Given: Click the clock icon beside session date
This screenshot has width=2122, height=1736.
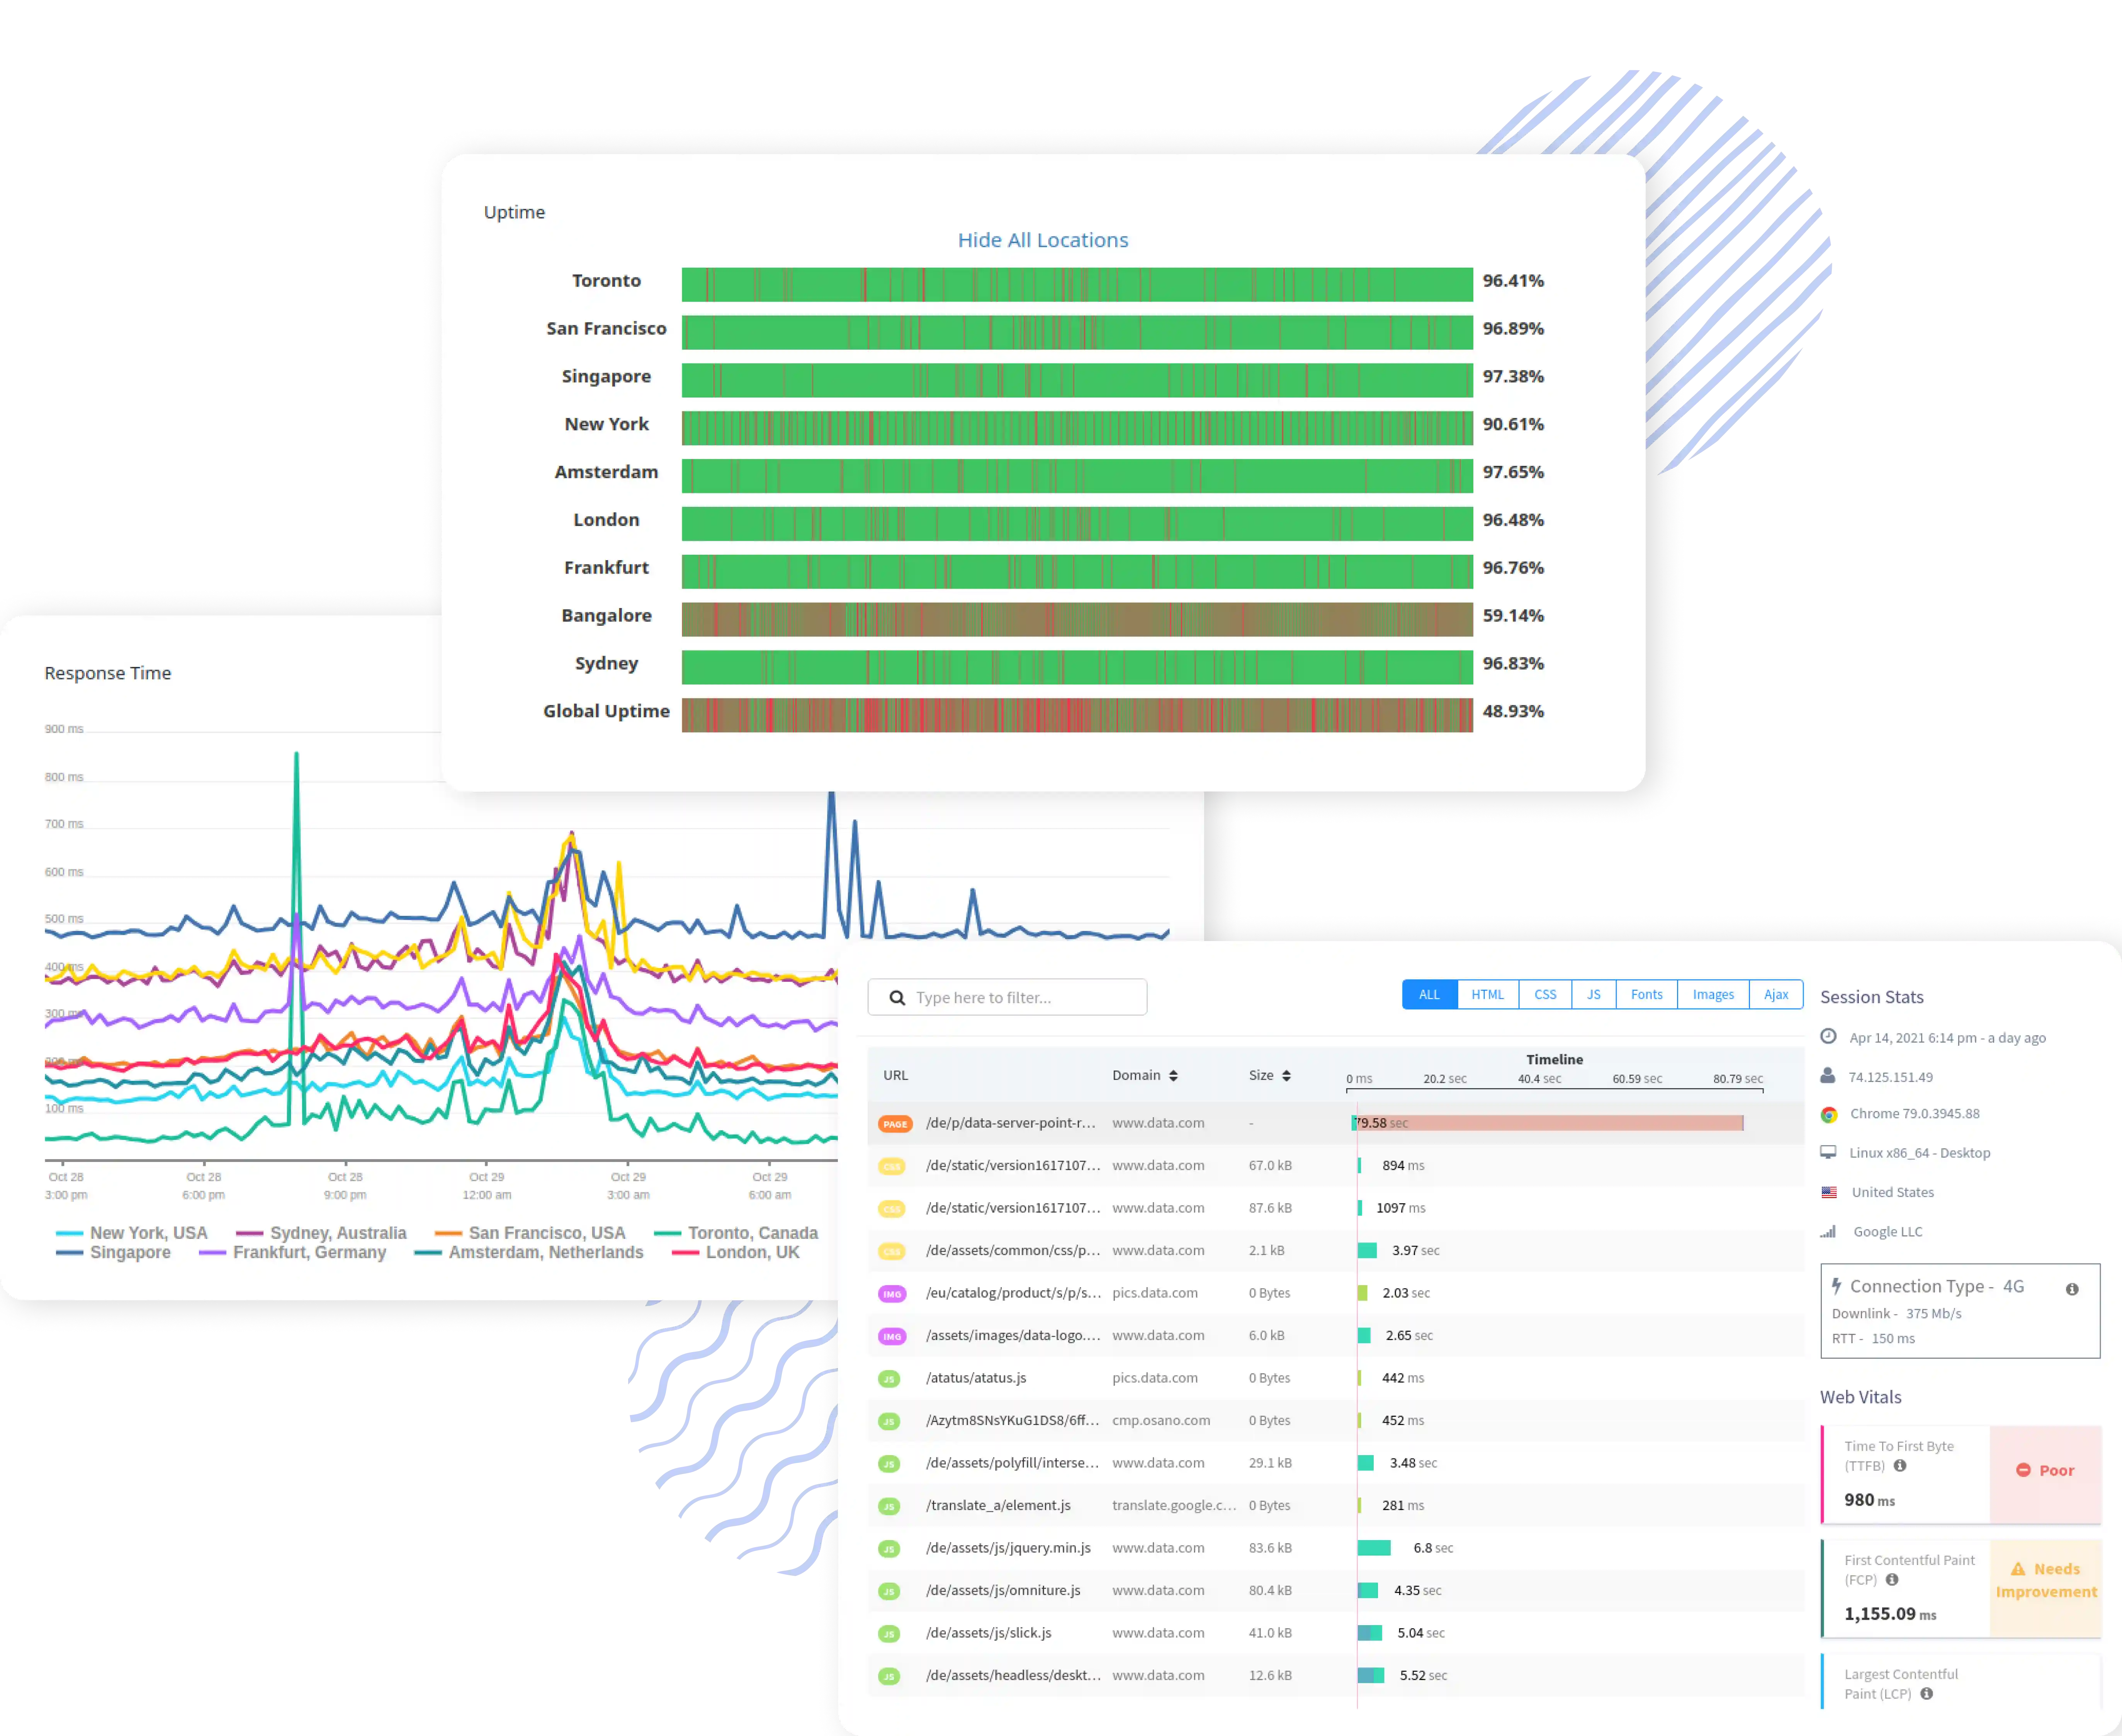Looking at the screenshot, I should pos(1828,1036).
